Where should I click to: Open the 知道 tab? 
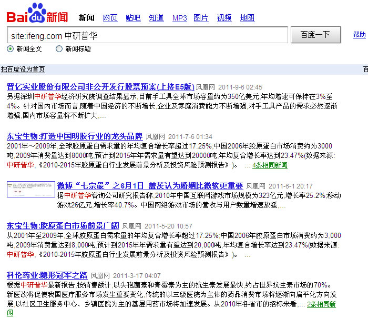156,18
